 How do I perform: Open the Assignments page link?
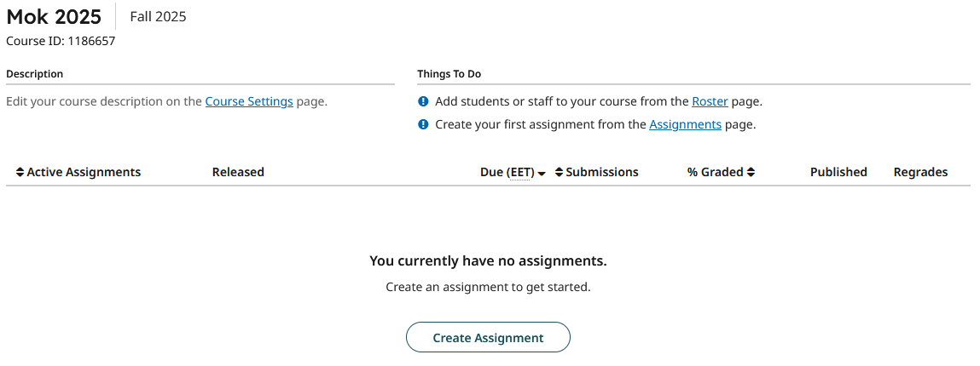click(x=685, y=124)
